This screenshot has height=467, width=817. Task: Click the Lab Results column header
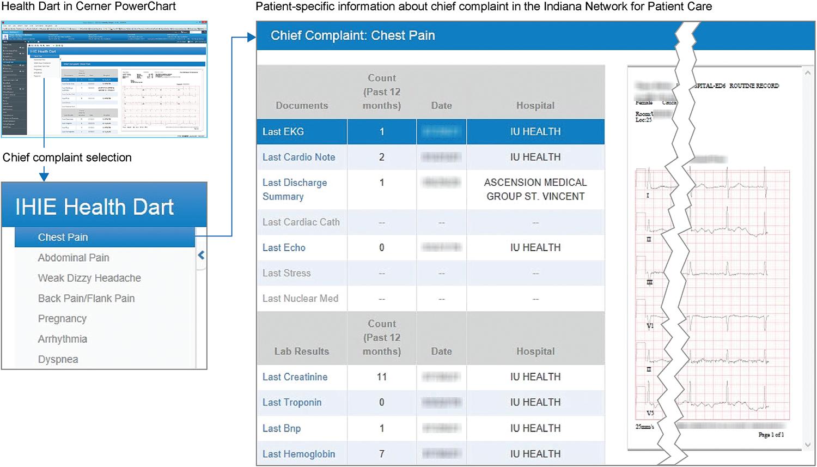[x=302, y=351]
